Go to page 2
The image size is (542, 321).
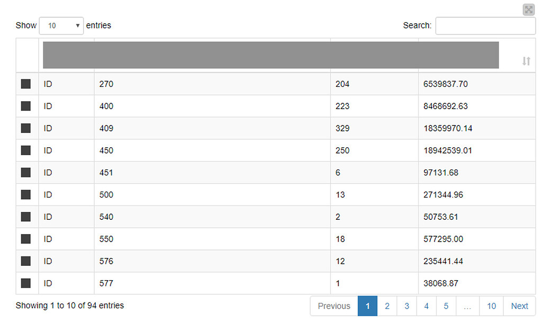point(387,306)
